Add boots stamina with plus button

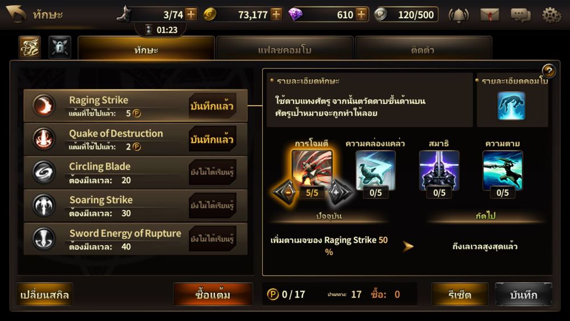pyautogui.click(x=191, y=15)
